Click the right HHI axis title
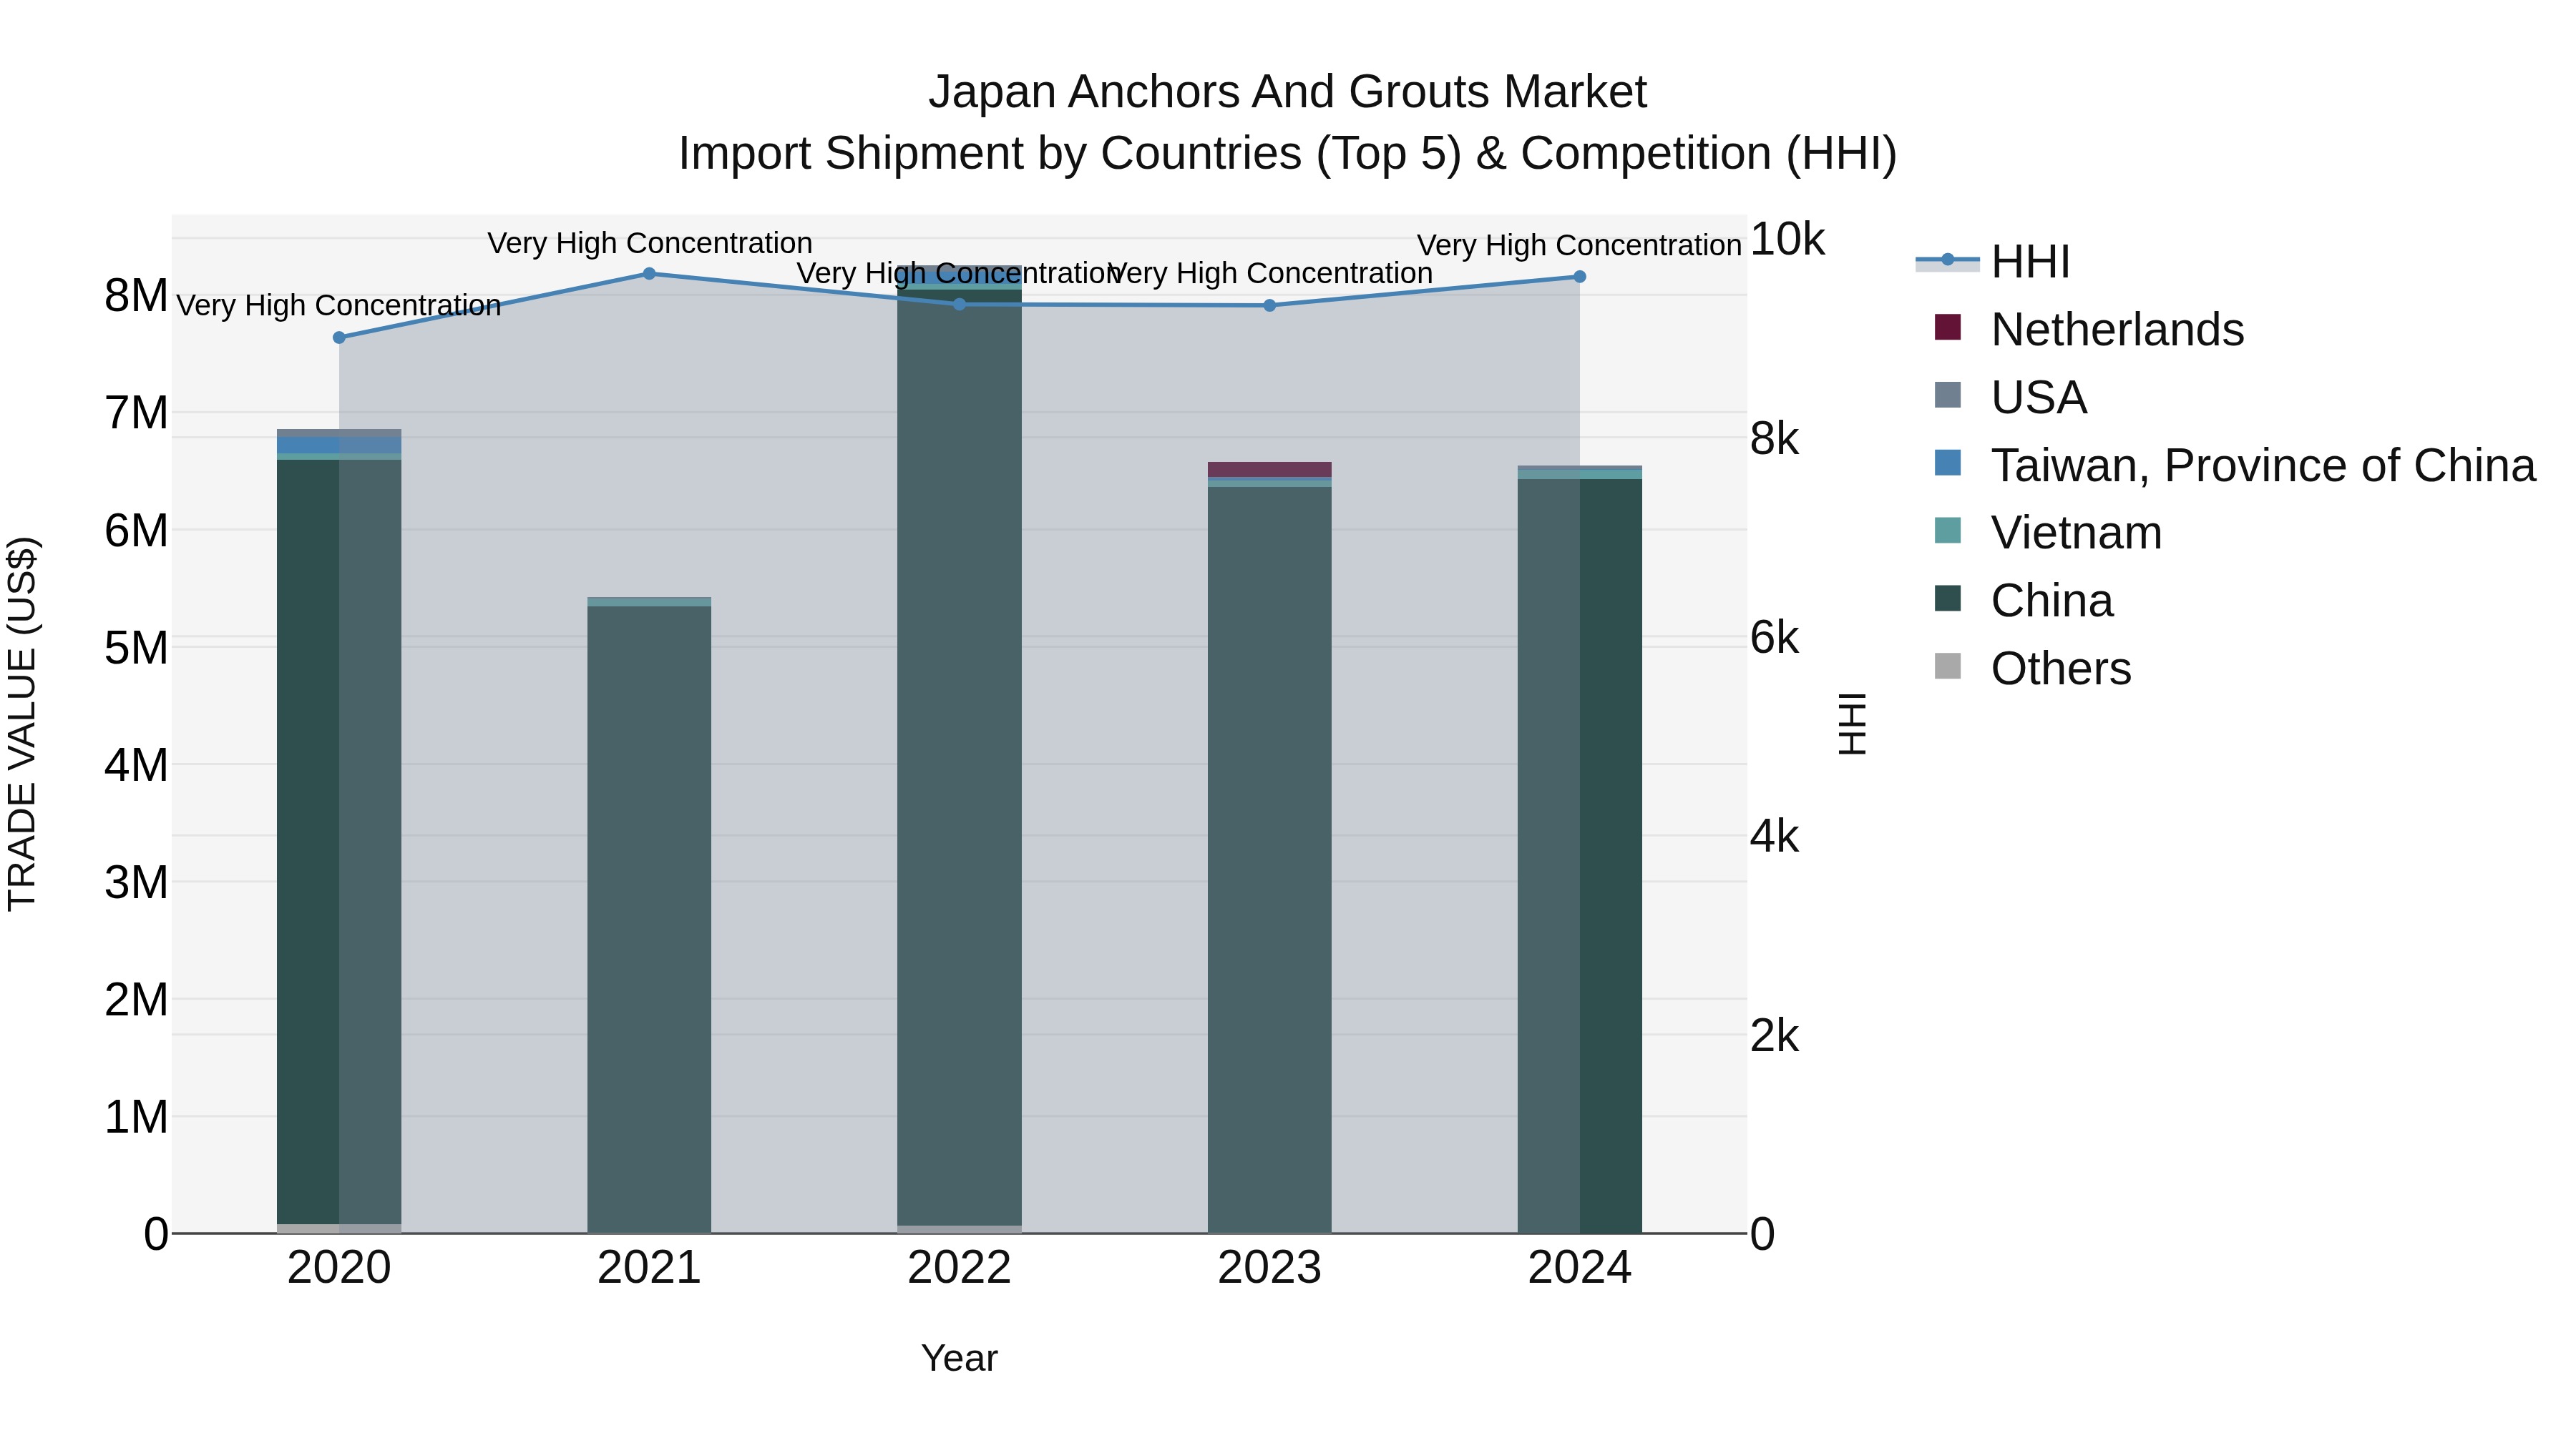Screen dimensions: 2576x1448 [x=1852, y=724]
